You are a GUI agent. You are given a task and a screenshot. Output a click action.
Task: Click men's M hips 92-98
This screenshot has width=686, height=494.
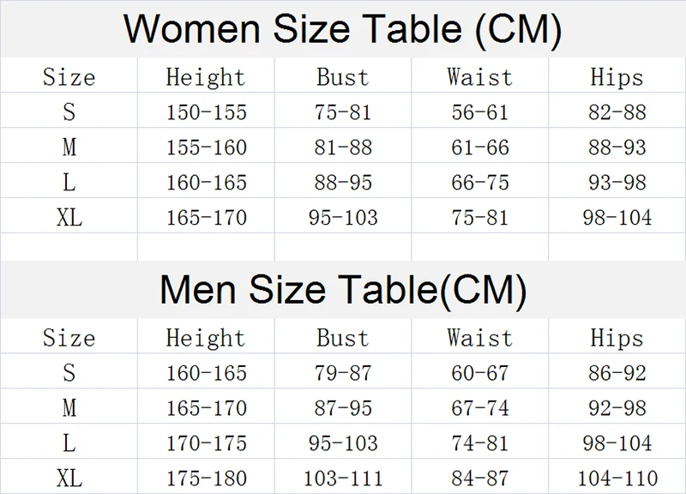pos(617,407)
